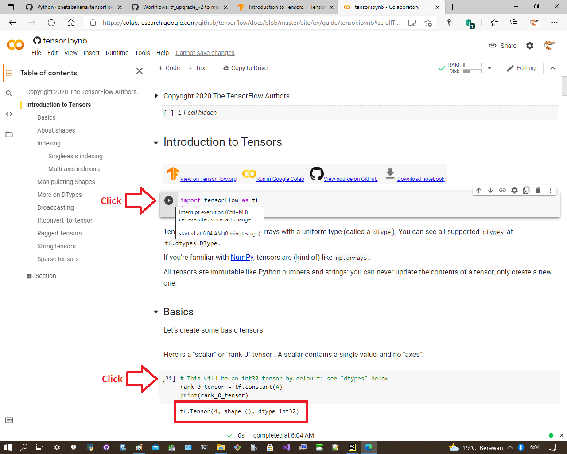Delete cell with trash icon
The image size is (567, 454).
[x=538, y=190]
